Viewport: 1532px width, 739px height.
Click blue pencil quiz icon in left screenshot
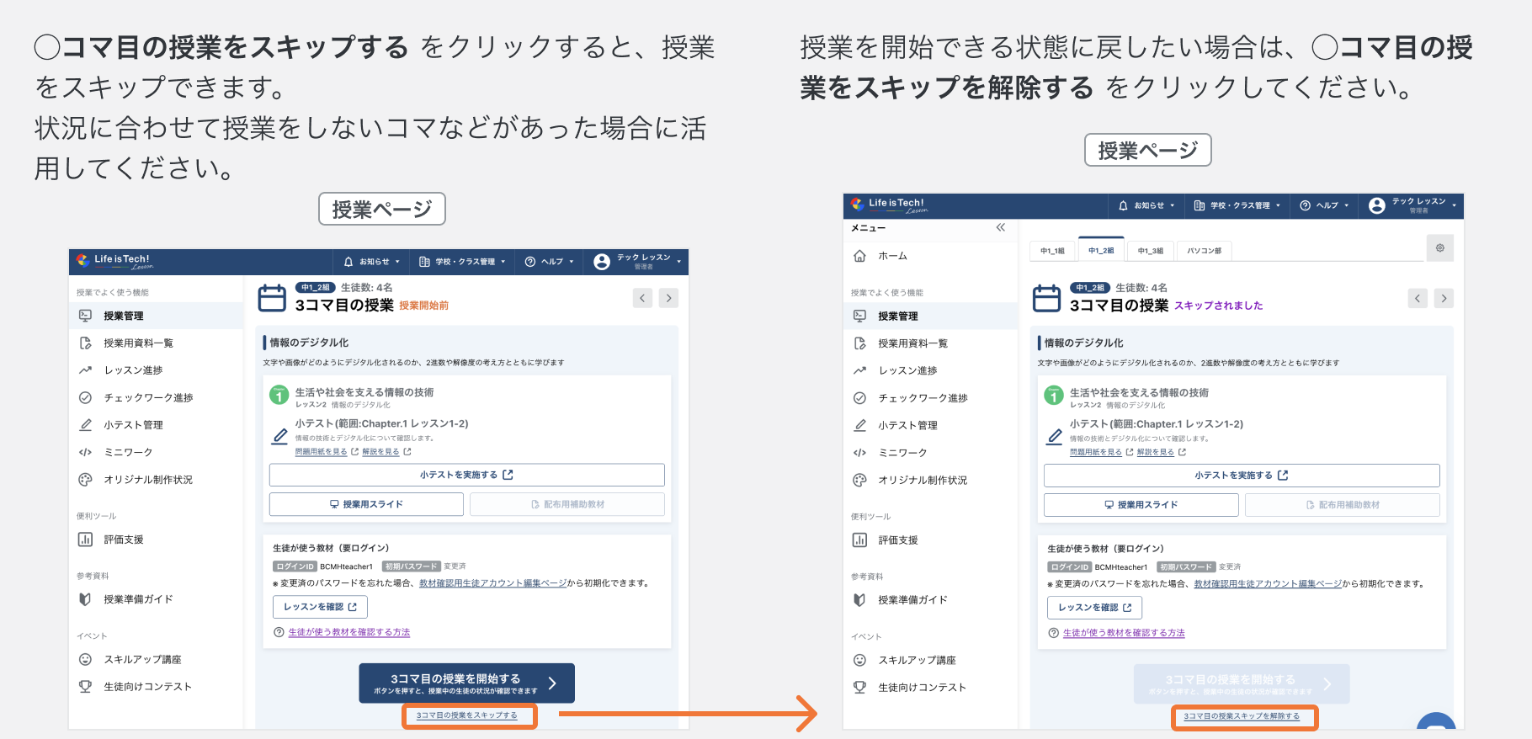pyautogui.click(x=279, y=436)
